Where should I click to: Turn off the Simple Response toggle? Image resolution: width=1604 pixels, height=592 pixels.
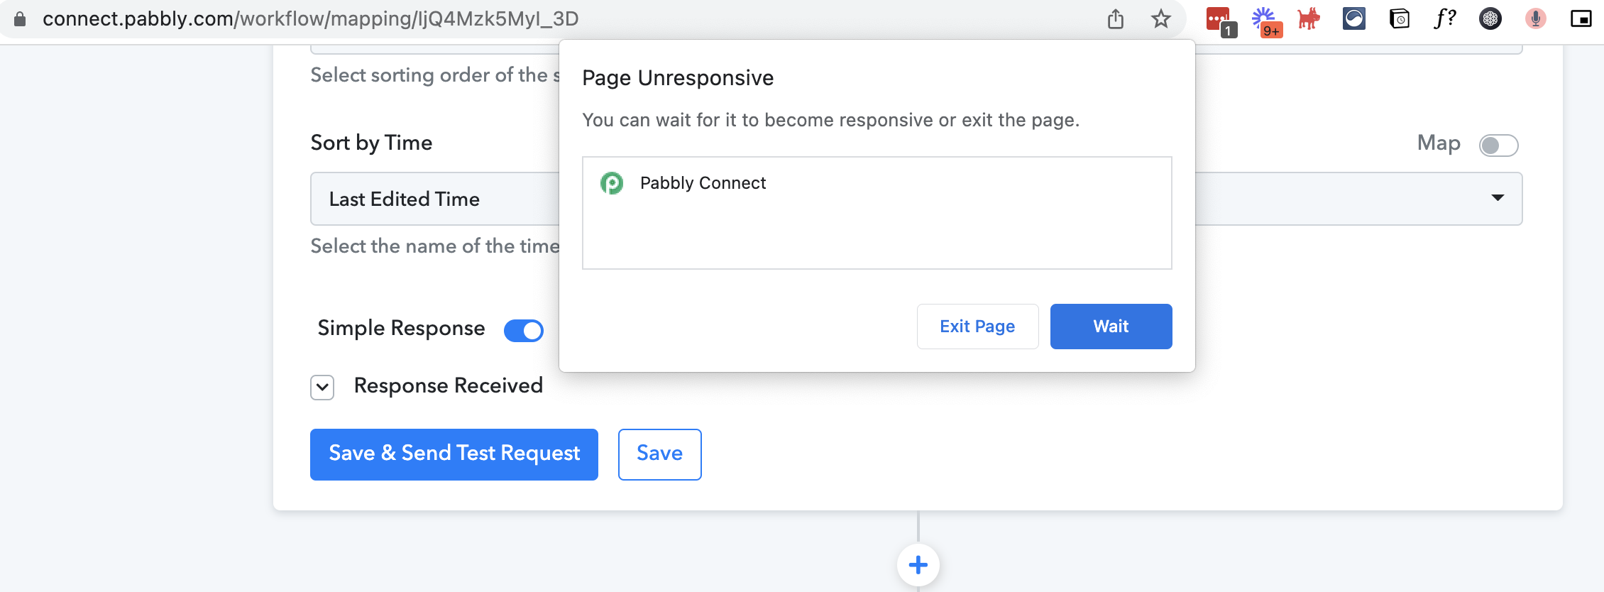point(524,331)
